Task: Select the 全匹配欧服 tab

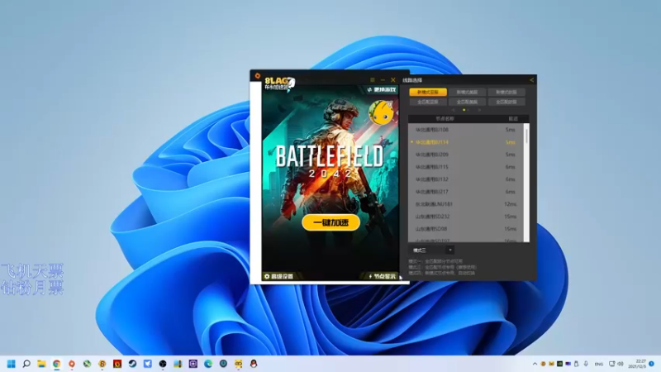Action: 506,102
